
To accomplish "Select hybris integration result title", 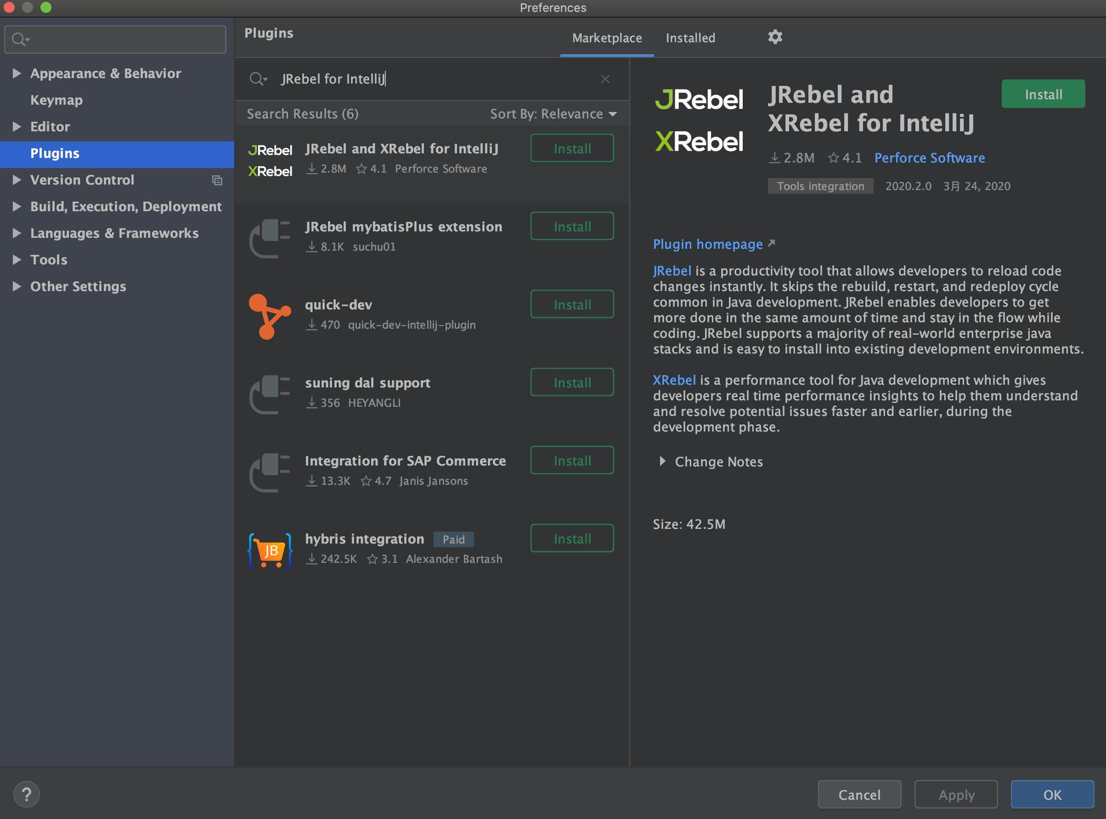I will (365, 539).
